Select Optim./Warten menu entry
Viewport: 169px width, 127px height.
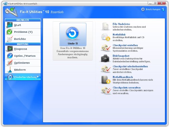coord(23,56)
